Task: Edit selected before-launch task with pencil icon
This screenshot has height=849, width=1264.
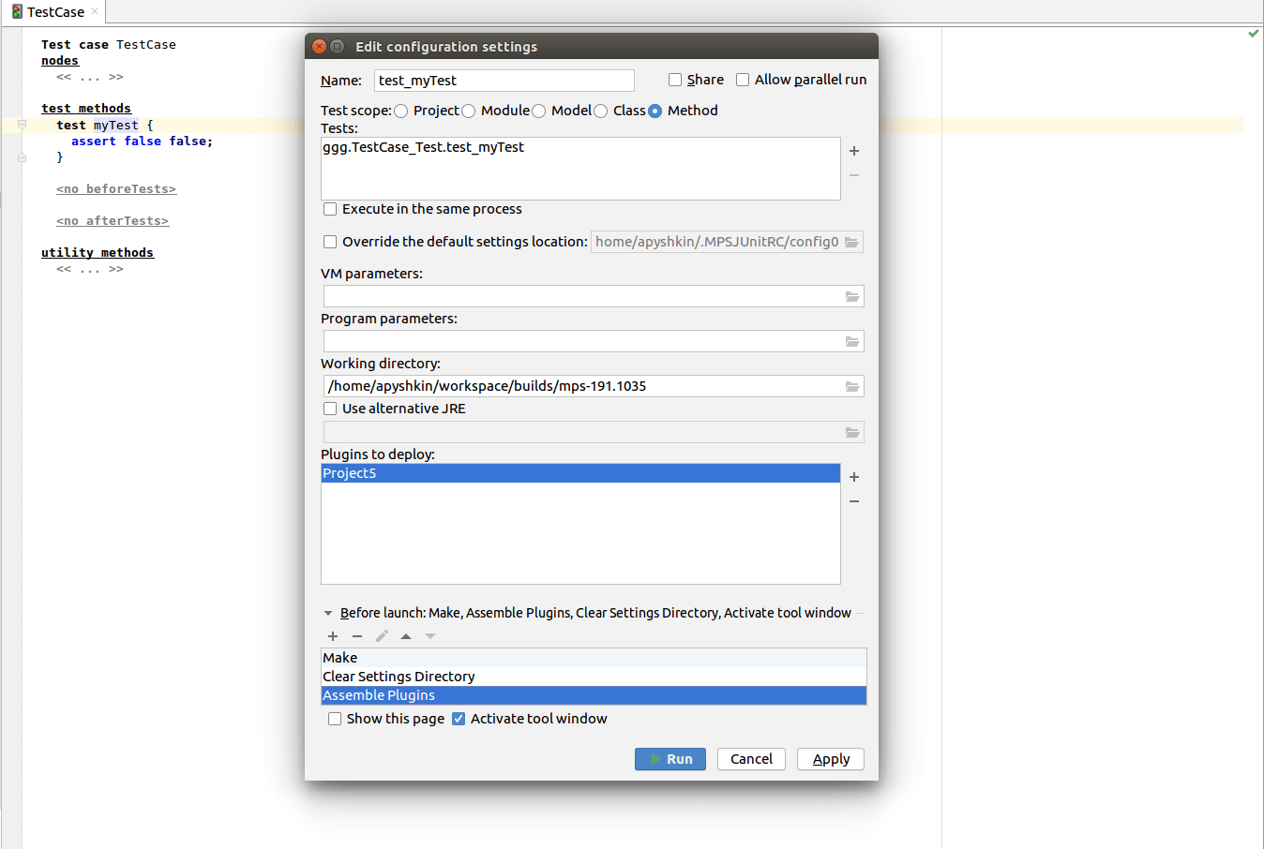Action: (382, 635)
